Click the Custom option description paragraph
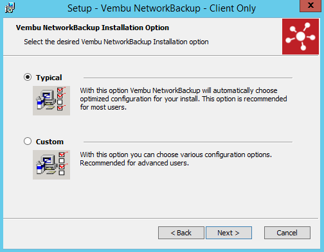The height and width of the screenshot is (252, 324). (x=175, y=158)
